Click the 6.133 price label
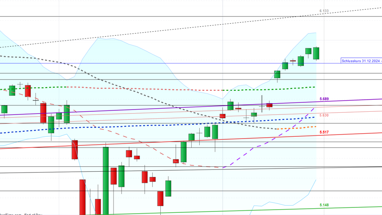Screen dimensions: 382x215 click(324, 11)
